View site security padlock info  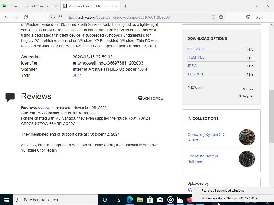[x=60, y=17]
